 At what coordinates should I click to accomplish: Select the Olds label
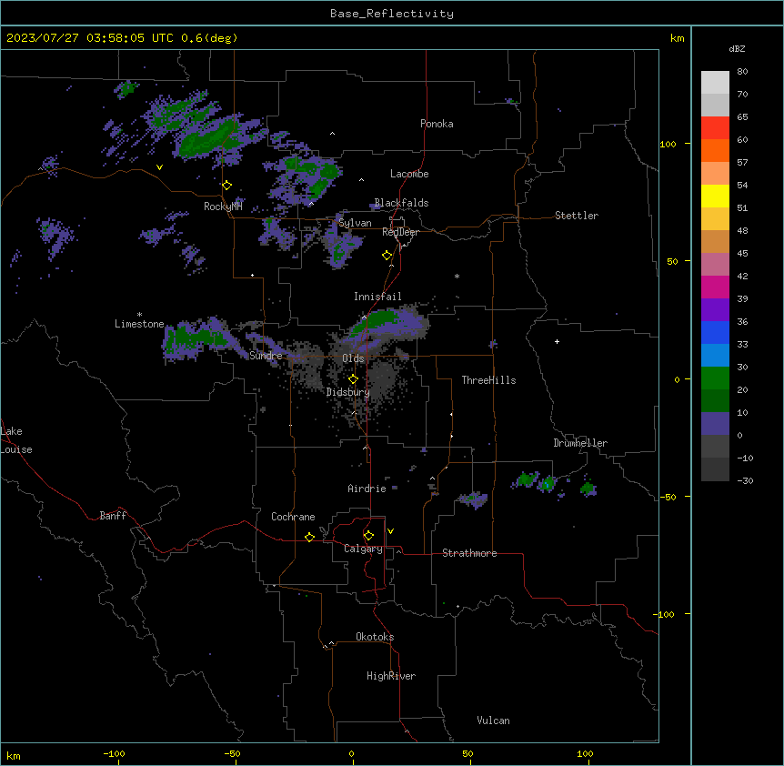click(x=353, y=358)
